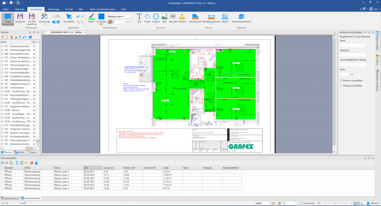Screen dimensions: 381x206
Task: Select the Bemaßungslinien dimension tool
Action: coord(211,17)
